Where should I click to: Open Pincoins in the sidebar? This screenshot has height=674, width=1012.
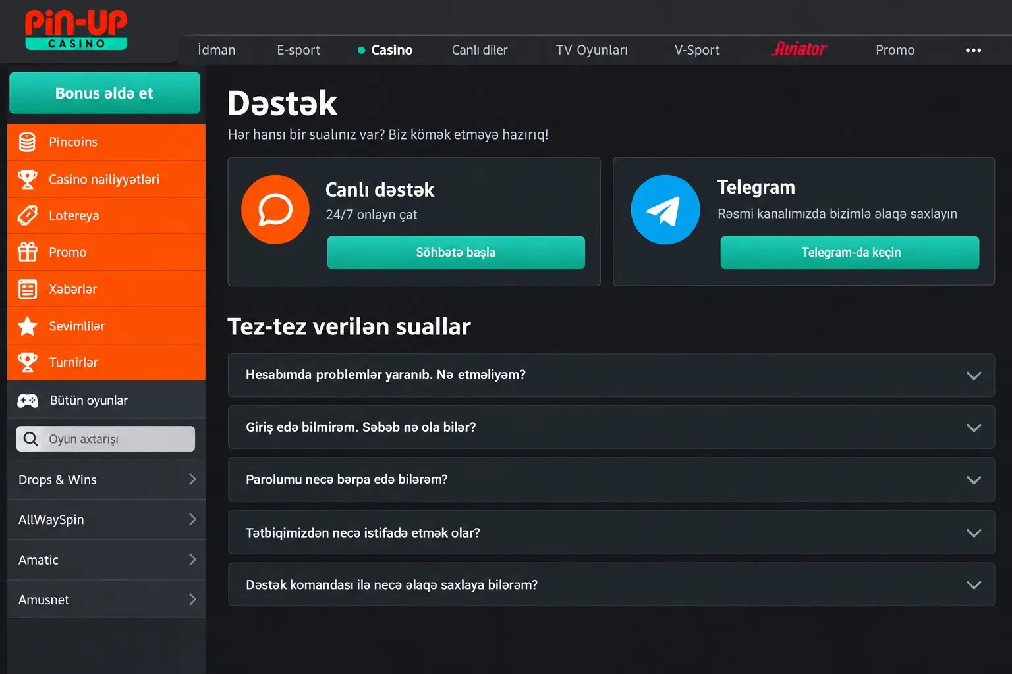coord(106,142)
